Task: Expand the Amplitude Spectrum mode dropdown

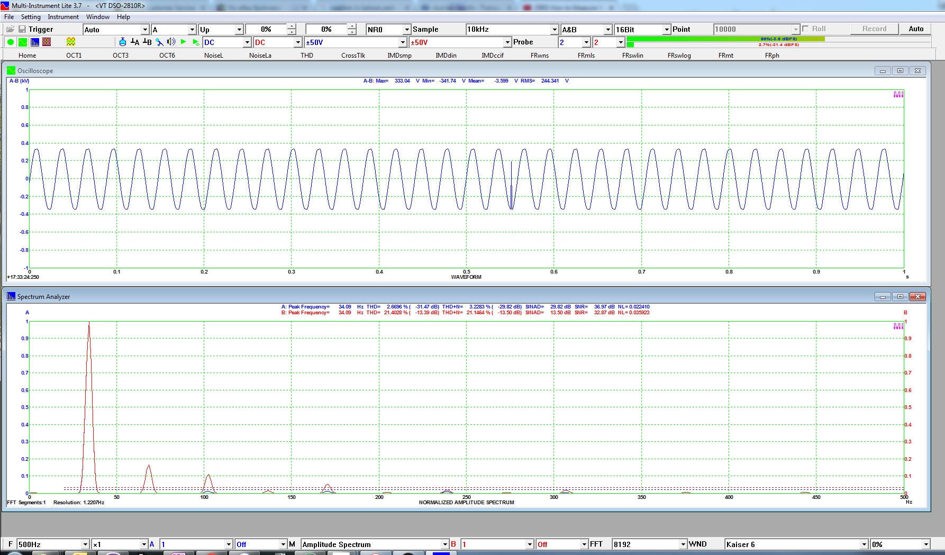Action: coord(444,544)
